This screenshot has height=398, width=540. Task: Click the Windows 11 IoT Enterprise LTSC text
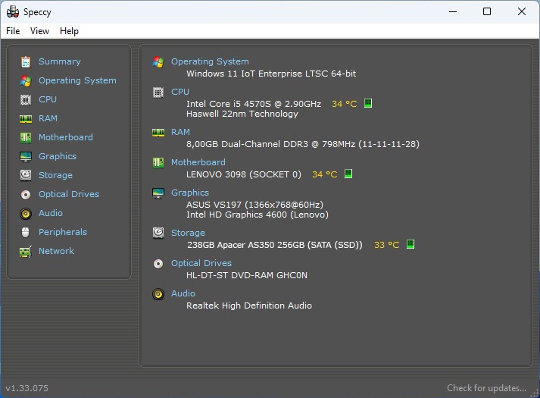[271, 74]
